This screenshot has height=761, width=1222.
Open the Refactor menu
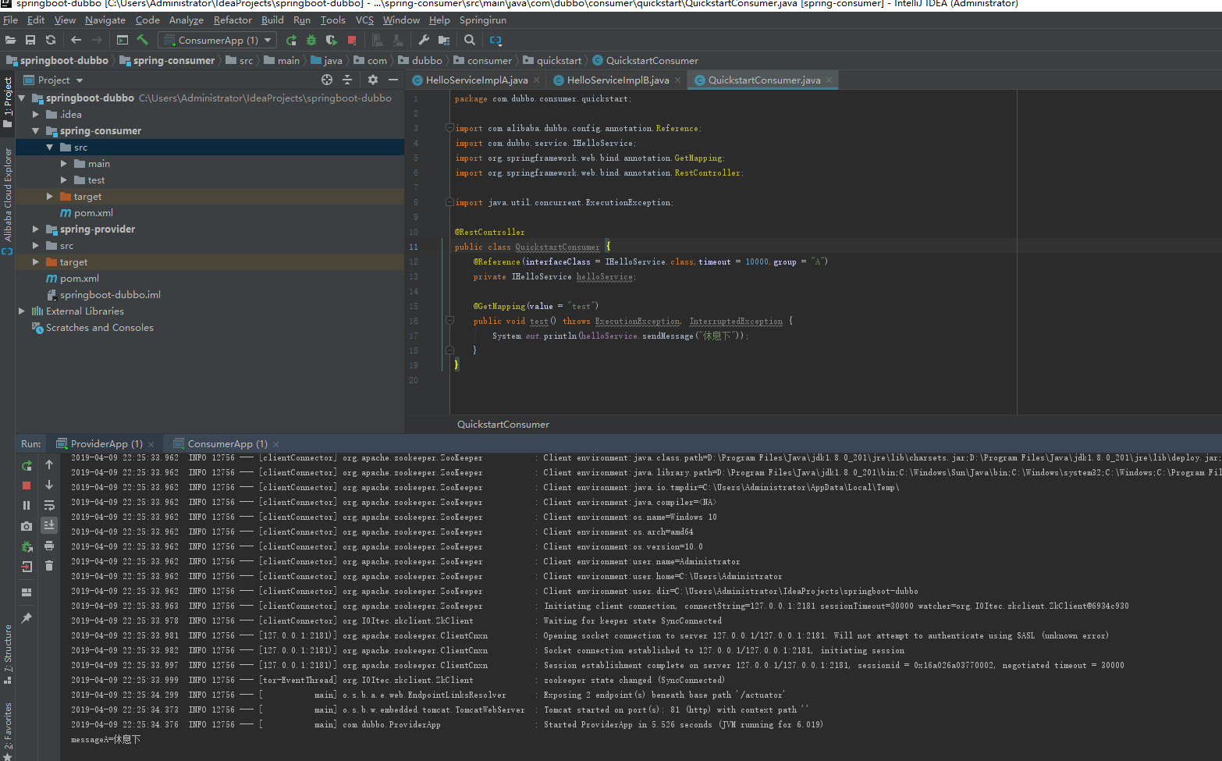pyautogui.click(x=233, y=20)
